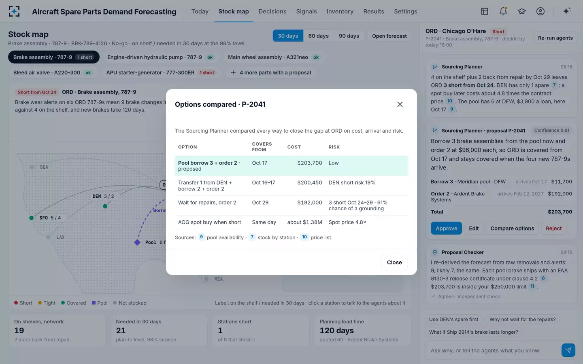Approve proposal P-2041
Viewport: 583px width, 364px height.
[x=447, y=228]
